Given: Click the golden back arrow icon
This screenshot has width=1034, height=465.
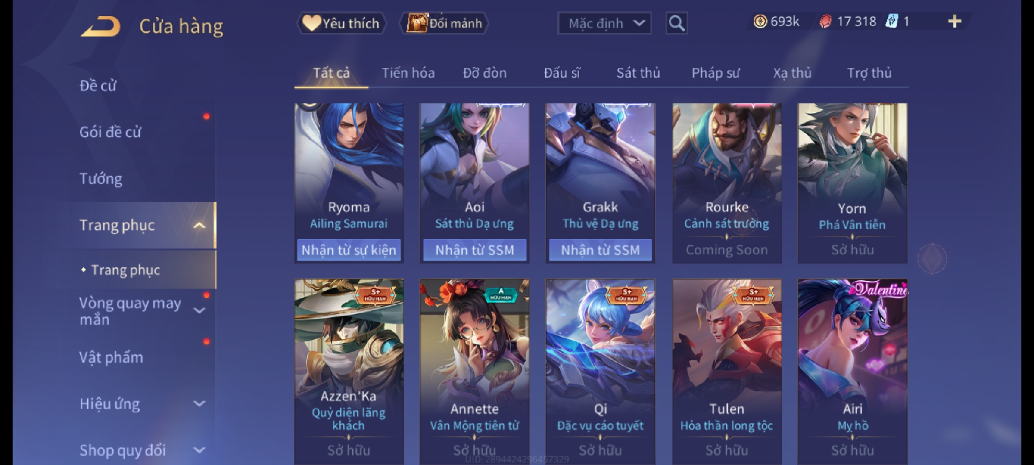Looking at the screenshot, I should (100, 26).
